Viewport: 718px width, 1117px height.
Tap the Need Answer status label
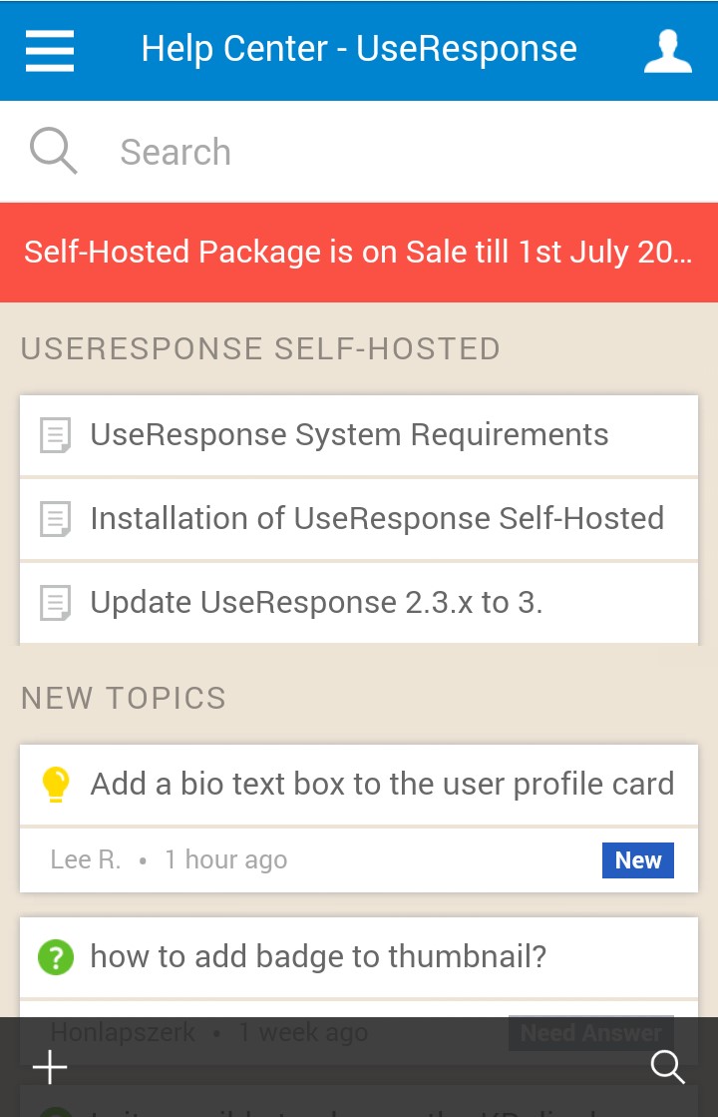coord(590,1032)
